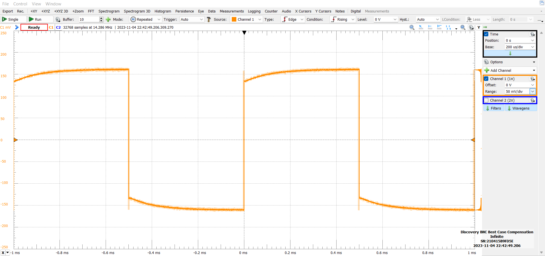Open the Filters panel

[x=493, y=108]
